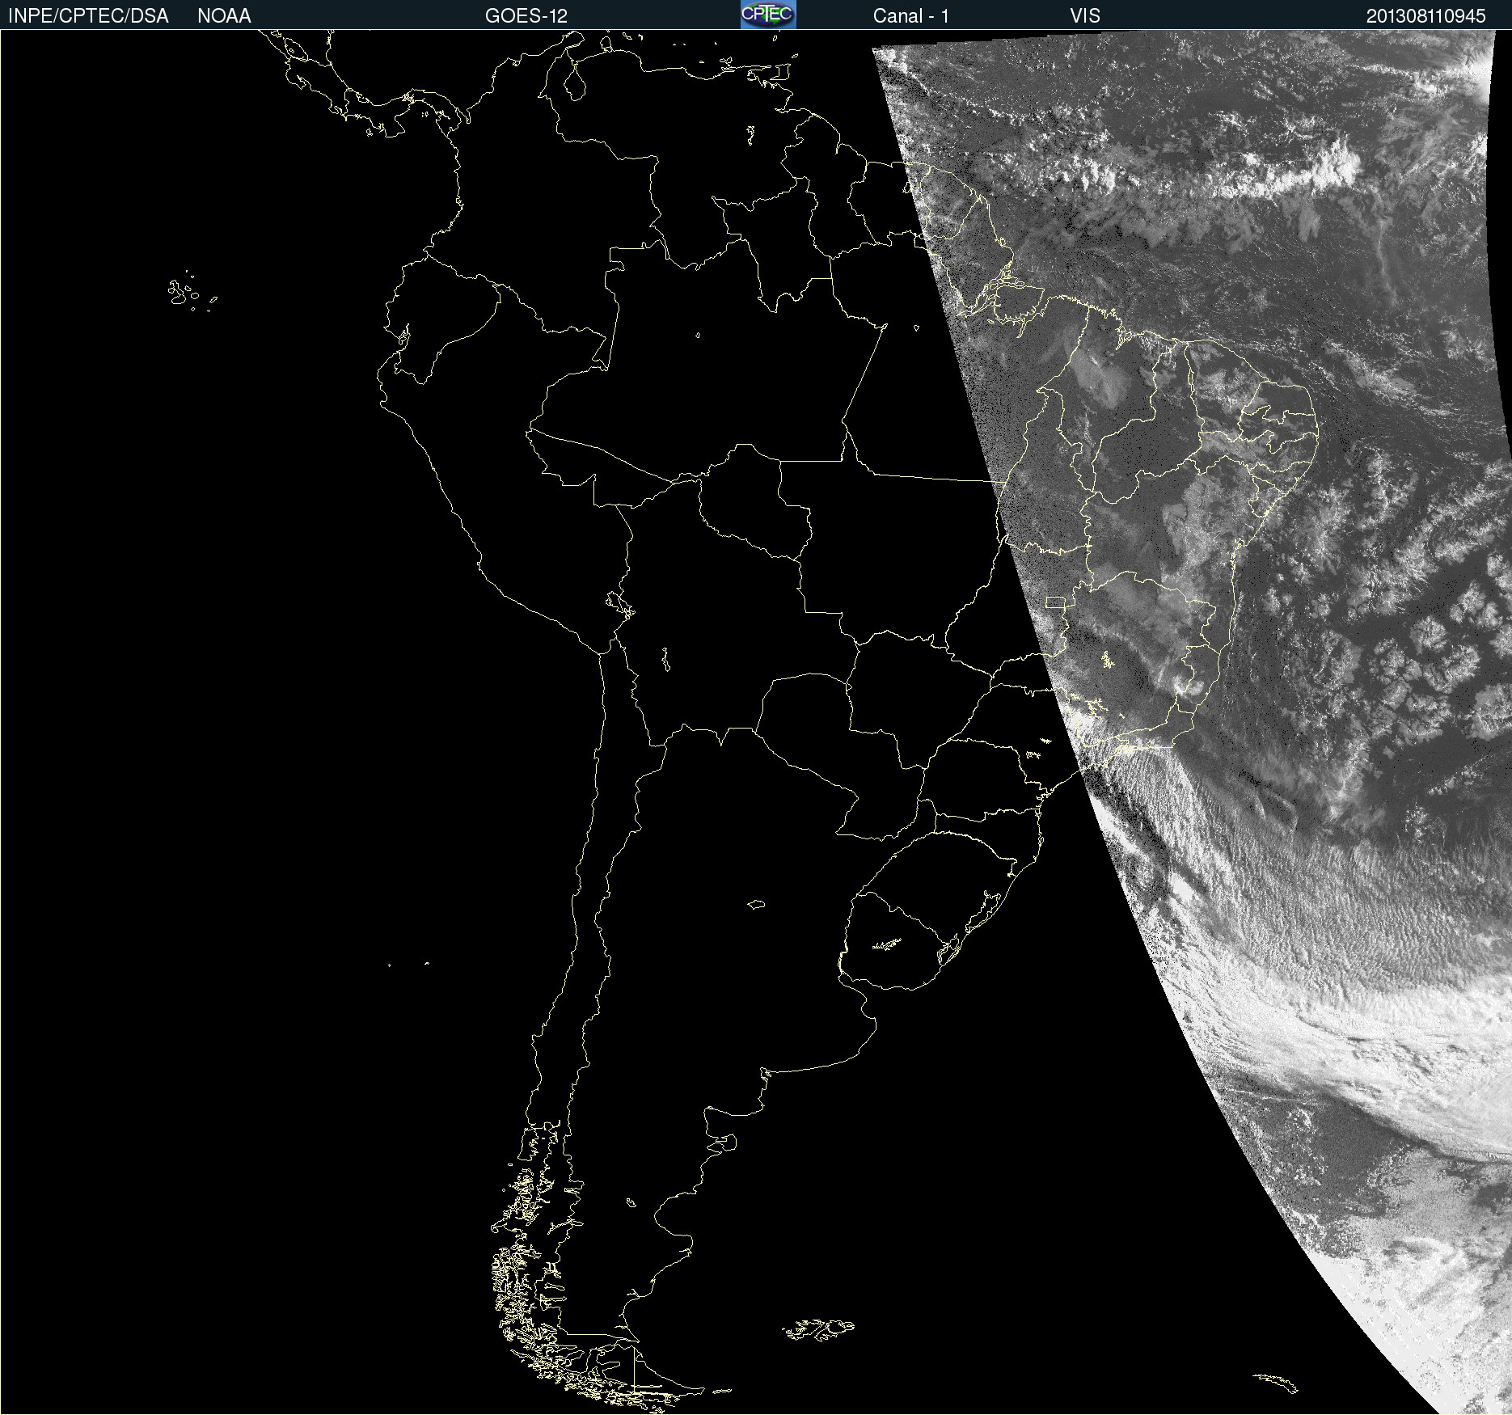Select the INPE/CPTEC/DSA header text
Viewport: 1512px width, 1415px height.
tap(88, 16)
